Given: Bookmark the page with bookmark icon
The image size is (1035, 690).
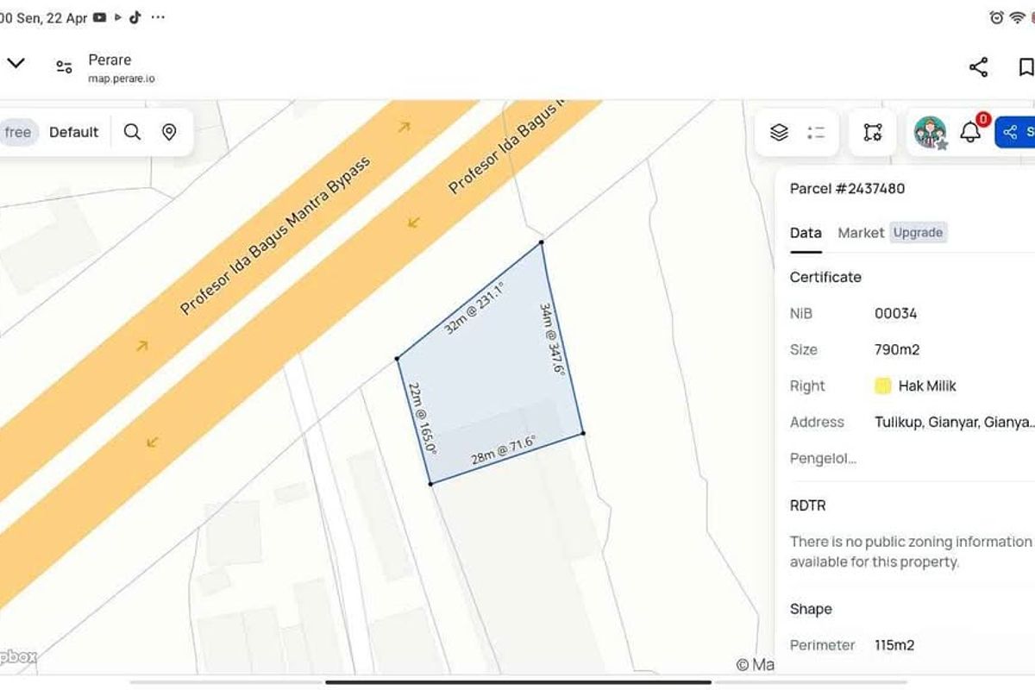Looking at the screenshot, I should [1026, 67].
